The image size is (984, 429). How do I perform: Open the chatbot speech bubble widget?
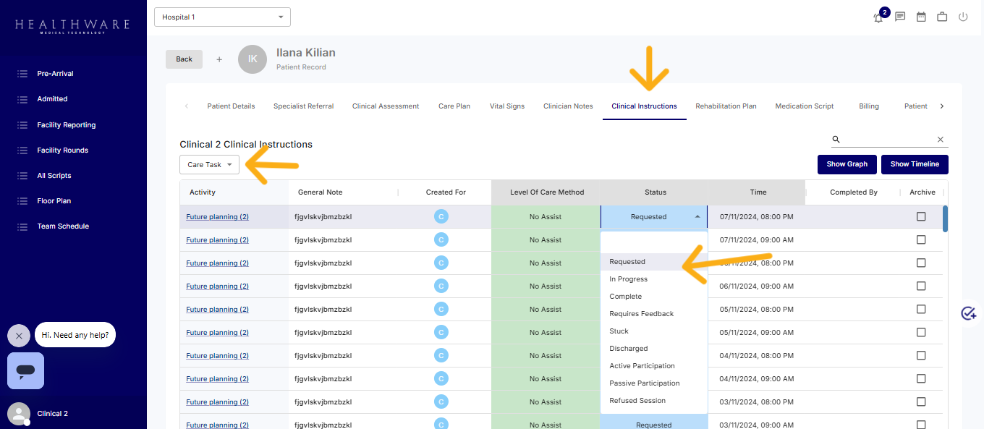tap(25, 370)
